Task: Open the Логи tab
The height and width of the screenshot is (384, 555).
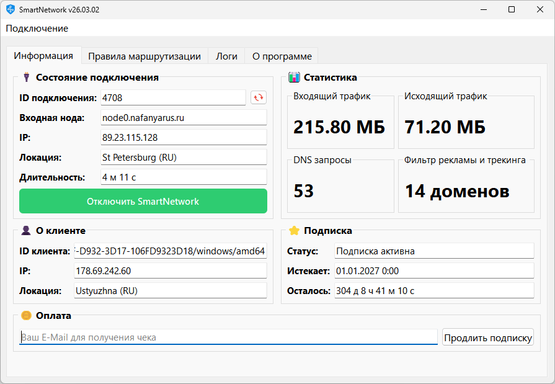Action: 226,55
